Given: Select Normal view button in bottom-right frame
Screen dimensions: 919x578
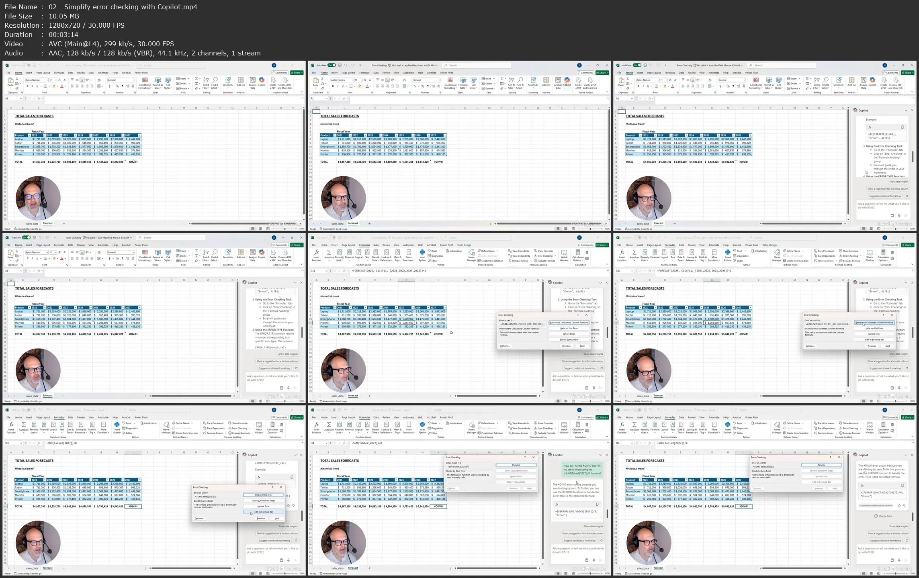Looking at the screenshot, I should click(864, 573).
